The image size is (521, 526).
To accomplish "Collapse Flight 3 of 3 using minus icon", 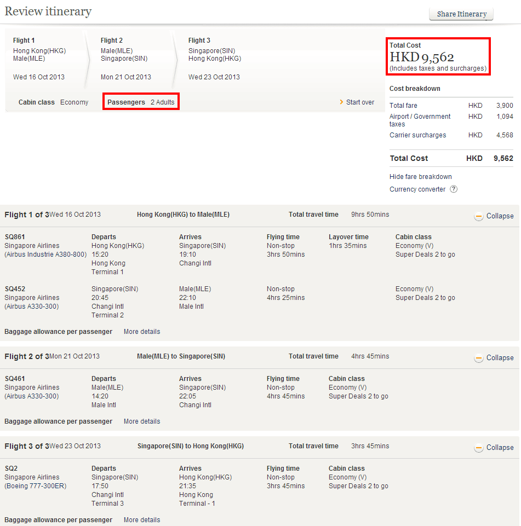I will tap(479, 448).
